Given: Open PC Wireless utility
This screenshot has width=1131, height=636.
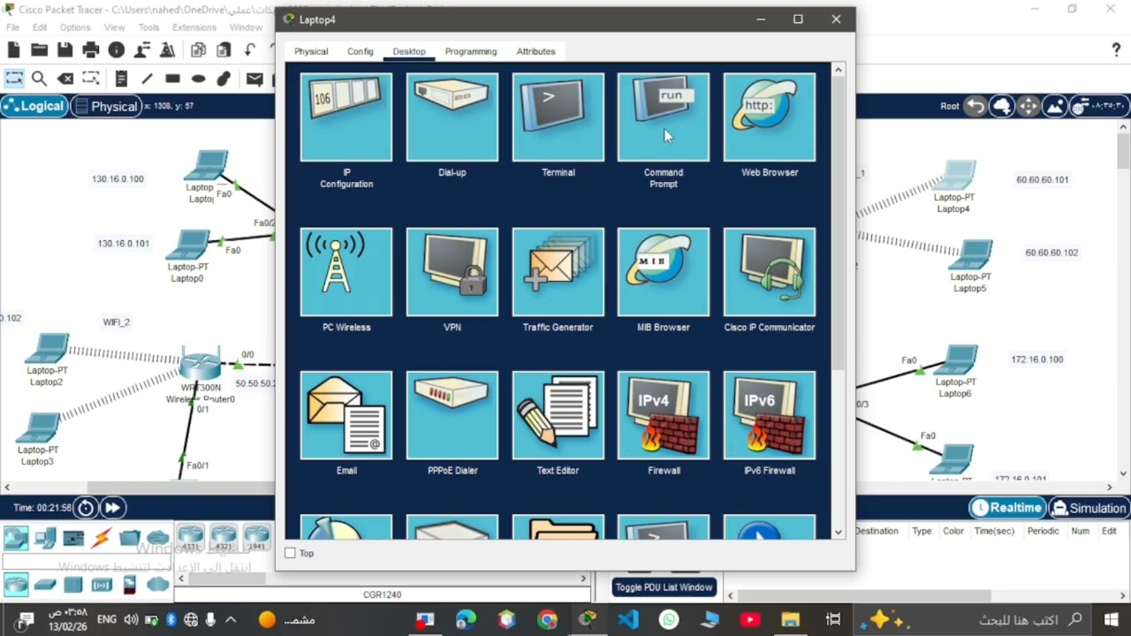Looking at the screenshot, I should click(346, 272).
